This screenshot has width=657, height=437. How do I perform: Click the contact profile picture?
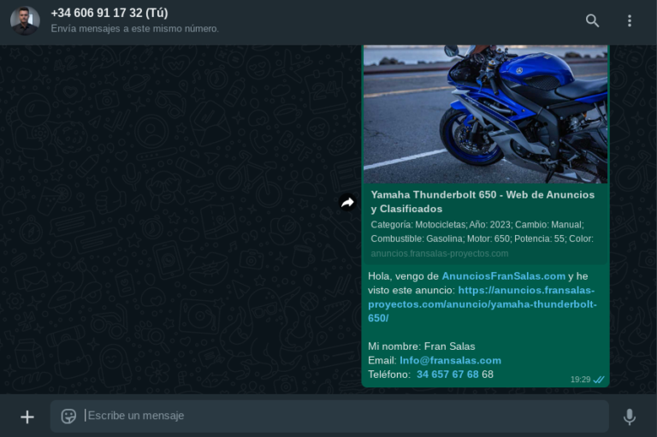point(25,21)
